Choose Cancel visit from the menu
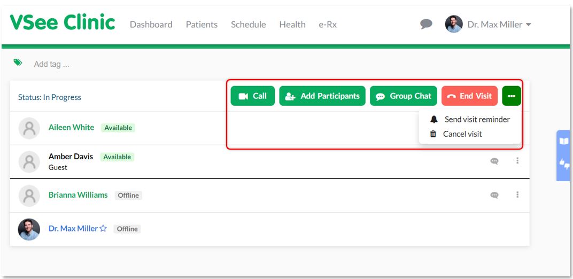573x279 pixels. click(456, 134)
